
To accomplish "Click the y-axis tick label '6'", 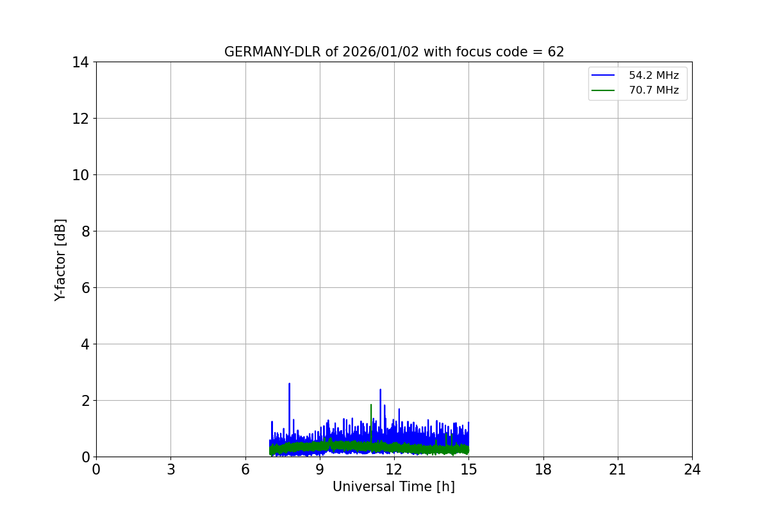I will pyautogui.click(x=85, y=288).
